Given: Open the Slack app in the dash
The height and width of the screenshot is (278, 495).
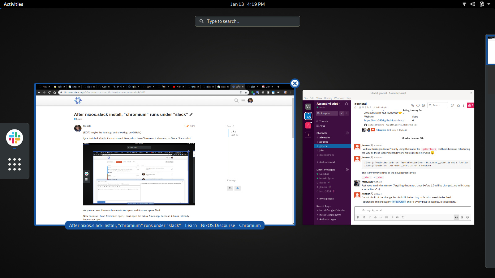Looking at the screenshot, I should pyautogui.click(x=15, y=138).
